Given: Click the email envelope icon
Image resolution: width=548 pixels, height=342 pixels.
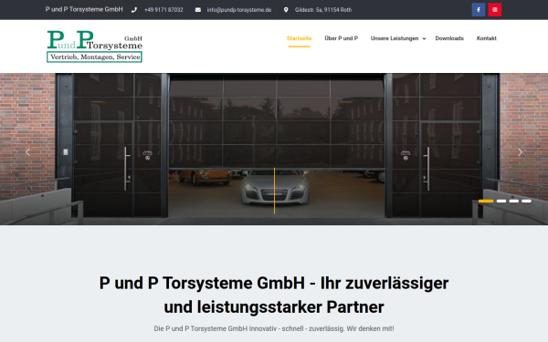Looking at the screenshot, I should (198, 10).
